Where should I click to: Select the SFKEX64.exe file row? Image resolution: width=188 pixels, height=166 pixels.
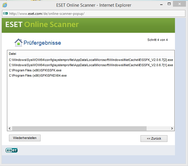(38, 75)
